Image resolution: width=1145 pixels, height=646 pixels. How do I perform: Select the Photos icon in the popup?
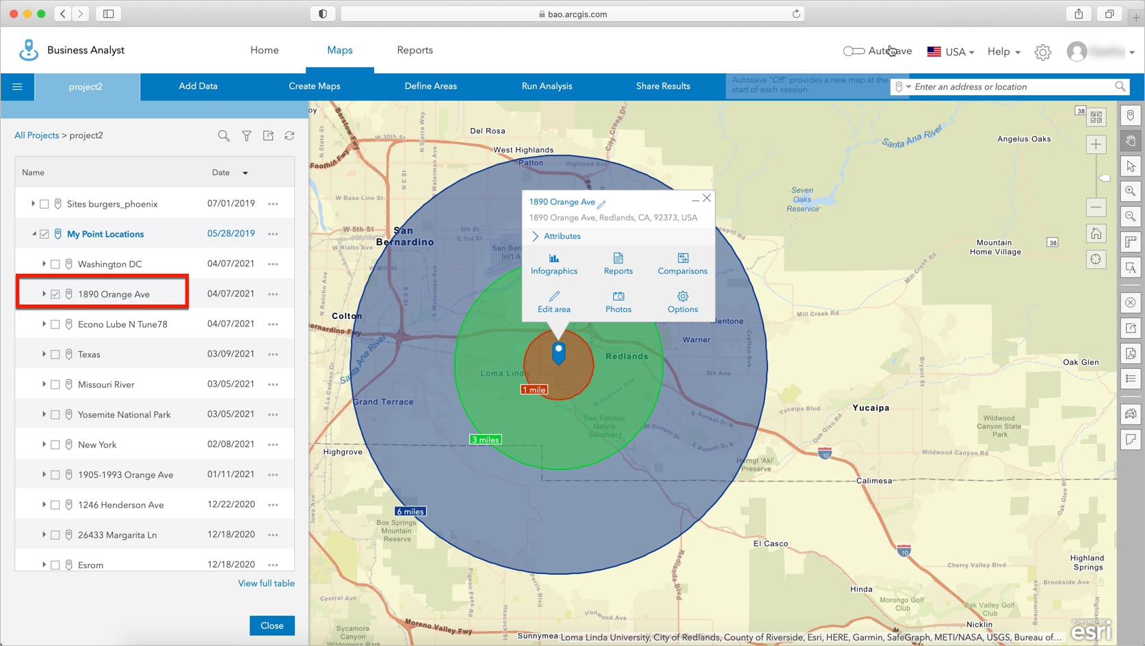(x=618, y=302)
